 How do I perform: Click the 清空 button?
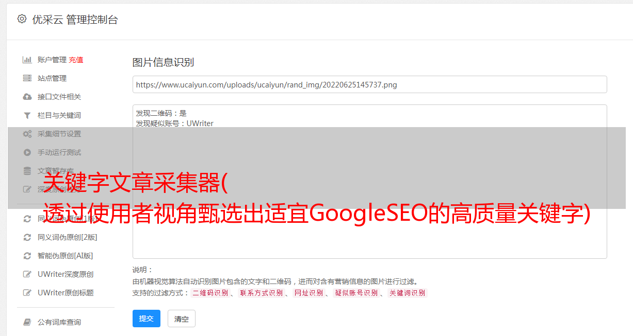[x=182, y=319]
